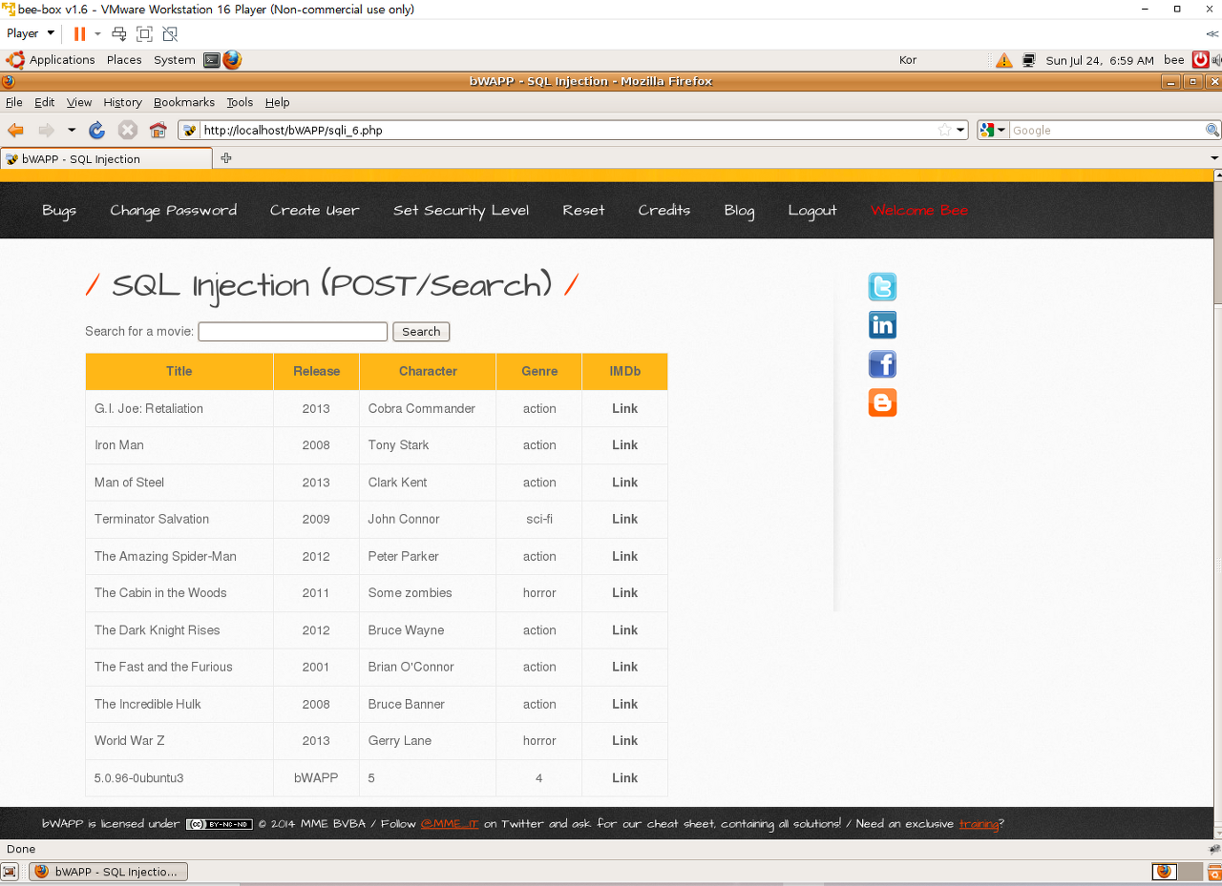Open the File menu
The image size is (1222, 886).
(13, 102)
